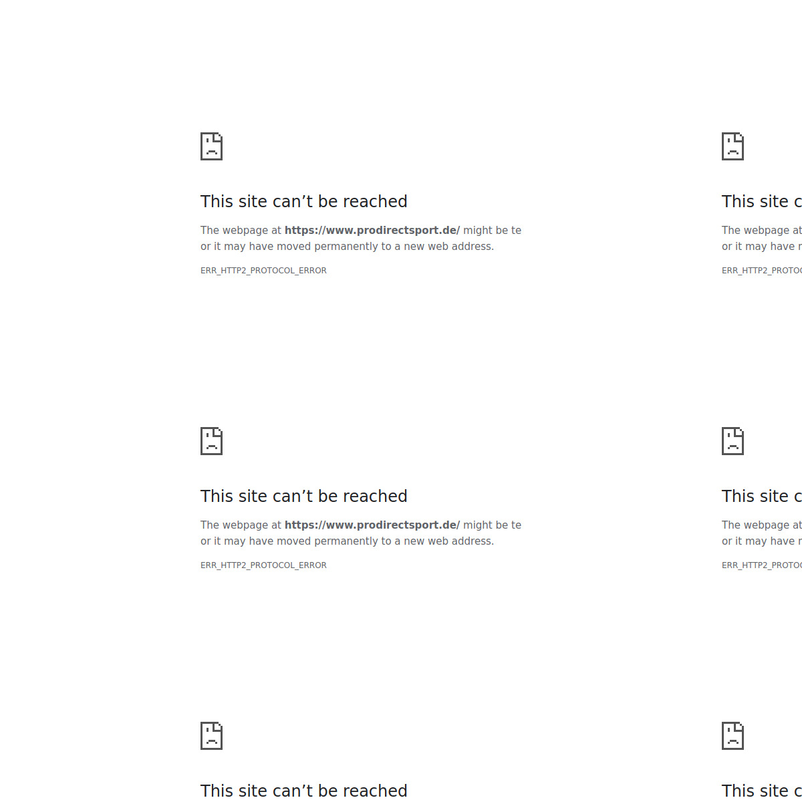The width and height of the screenshot is (802, 802).
Task: Click the sad page icon in the middle-left error block
Action: [x=211, y=441]
